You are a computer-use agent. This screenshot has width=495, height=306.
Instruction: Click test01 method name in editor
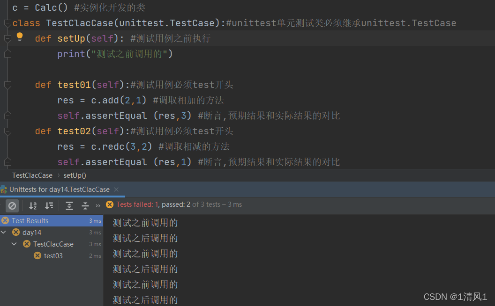74,85
